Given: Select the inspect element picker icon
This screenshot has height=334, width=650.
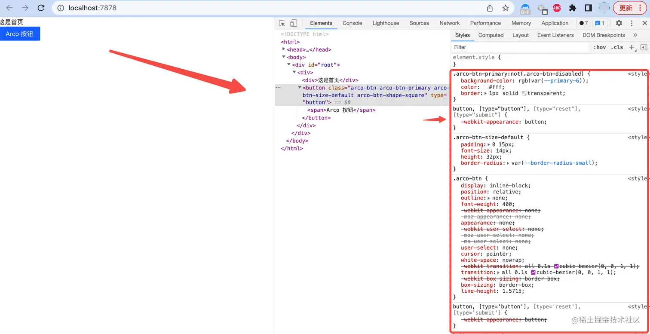Looking at the screenshot, I should point(282,23).
